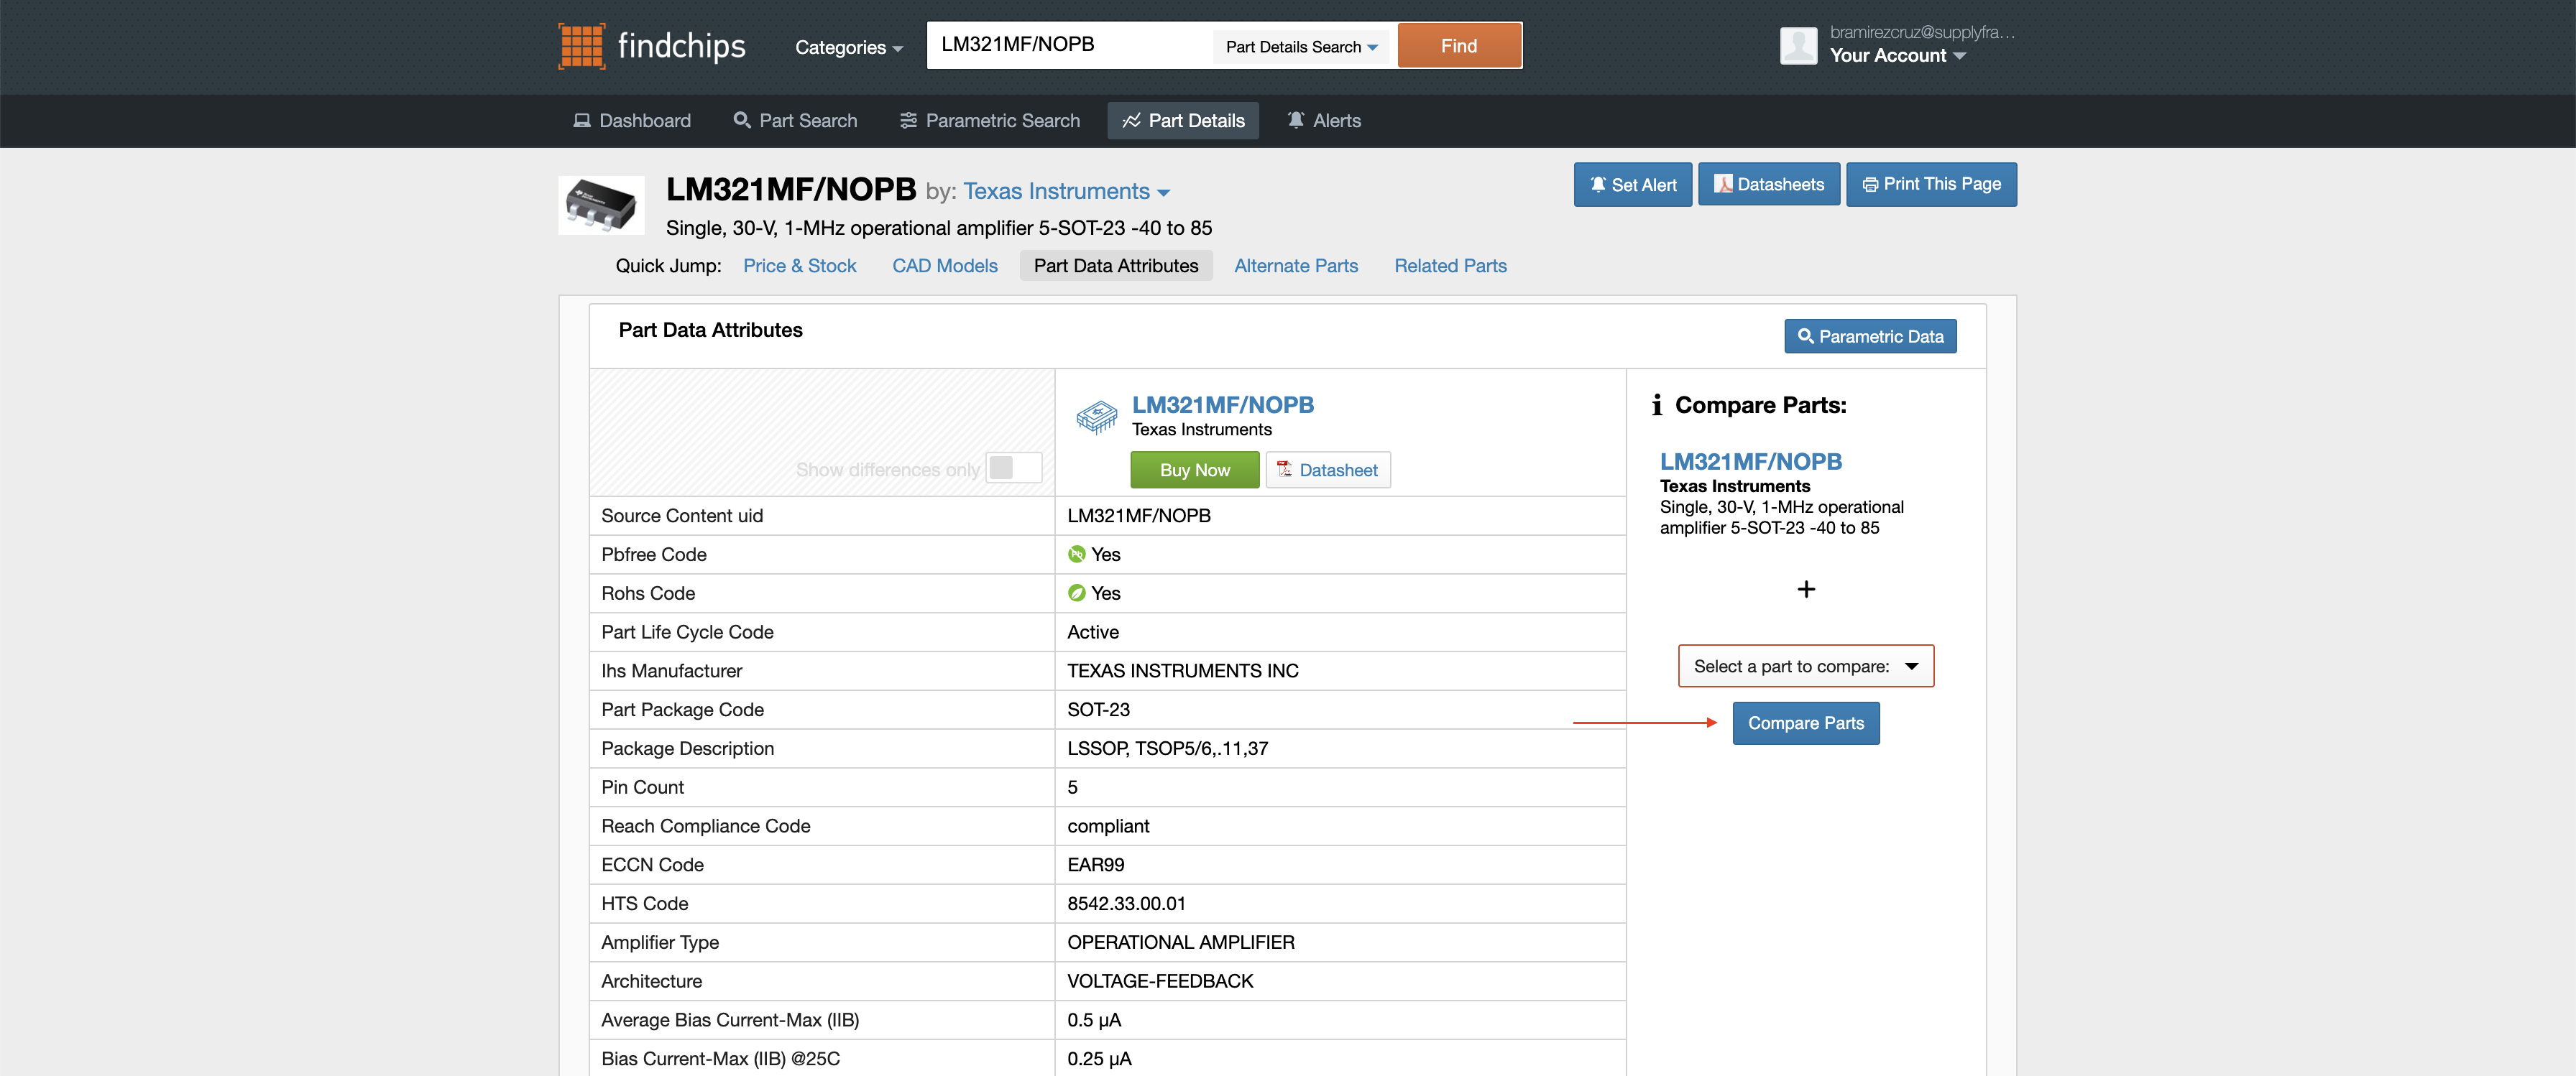The width and height of the screenshot is (2576, 1076).
Task: Open LM321MF/NOPB link in table header
Action: 1222,404
